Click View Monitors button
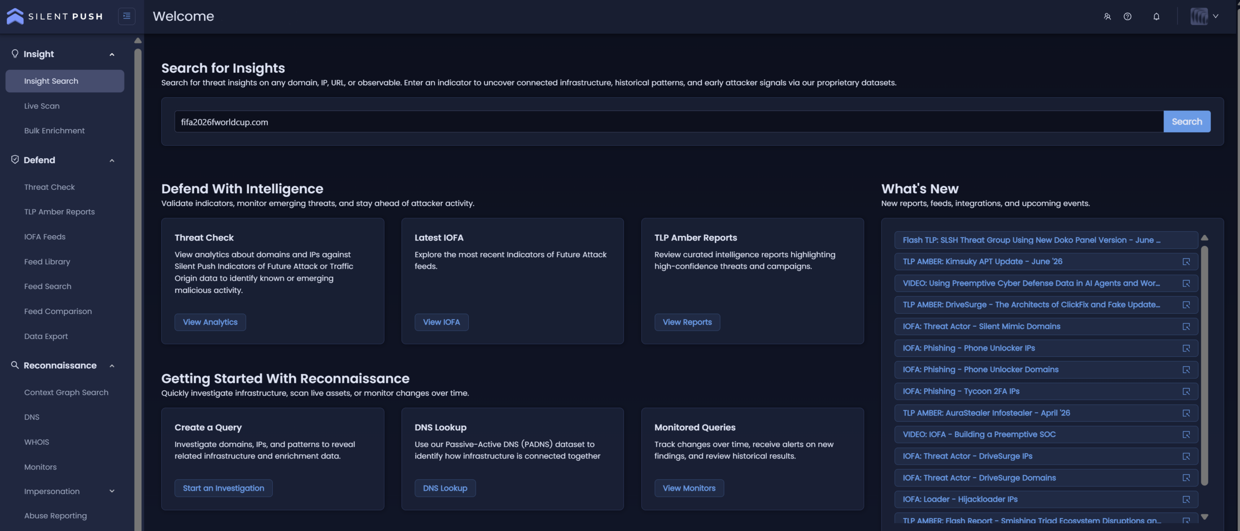 689,488
